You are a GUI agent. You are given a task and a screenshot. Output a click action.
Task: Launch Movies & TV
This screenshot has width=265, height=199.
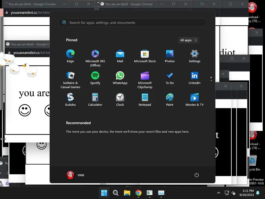click(x=195, y=100)
